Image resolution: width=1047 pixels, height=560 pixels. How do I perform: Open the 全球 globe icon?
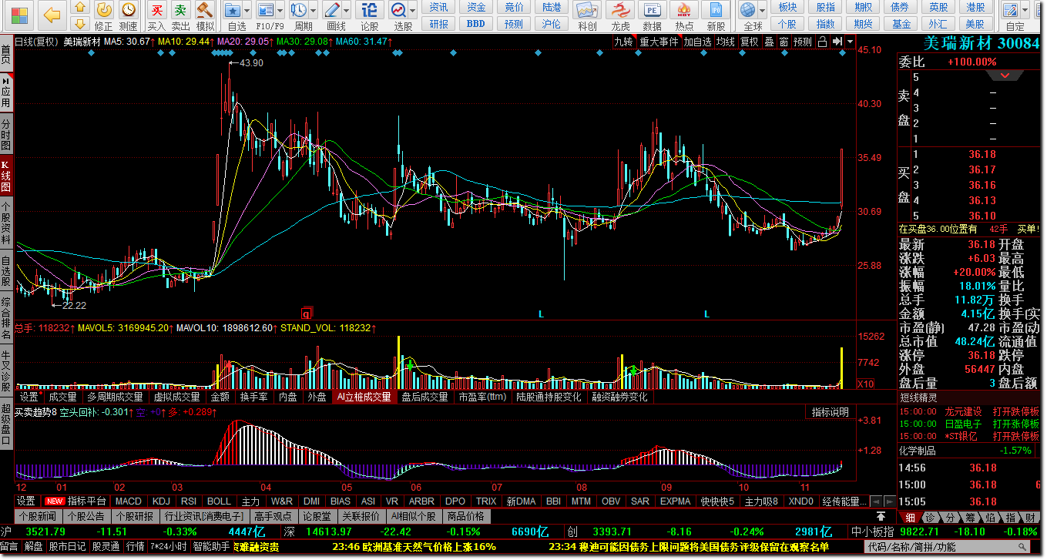pyautogui.click(x=747, y=10)
